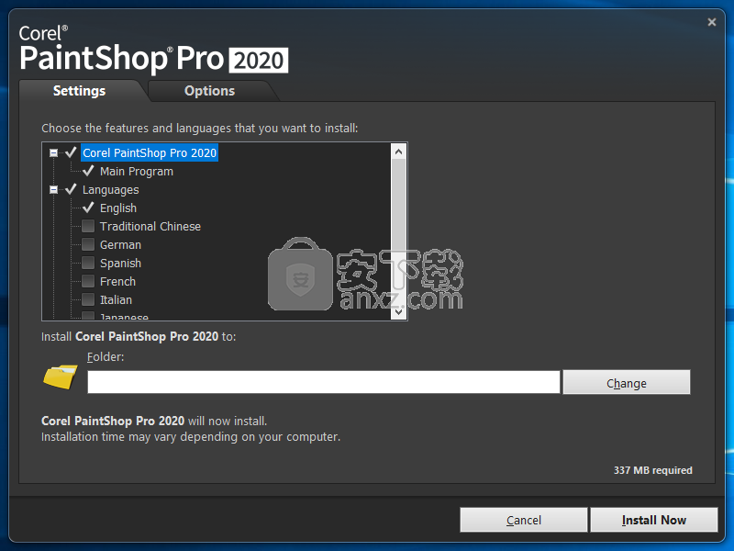Select the Spanish row label
This screenshot has width=734, height=551.
pyautogui.click(x=120, y=264)
